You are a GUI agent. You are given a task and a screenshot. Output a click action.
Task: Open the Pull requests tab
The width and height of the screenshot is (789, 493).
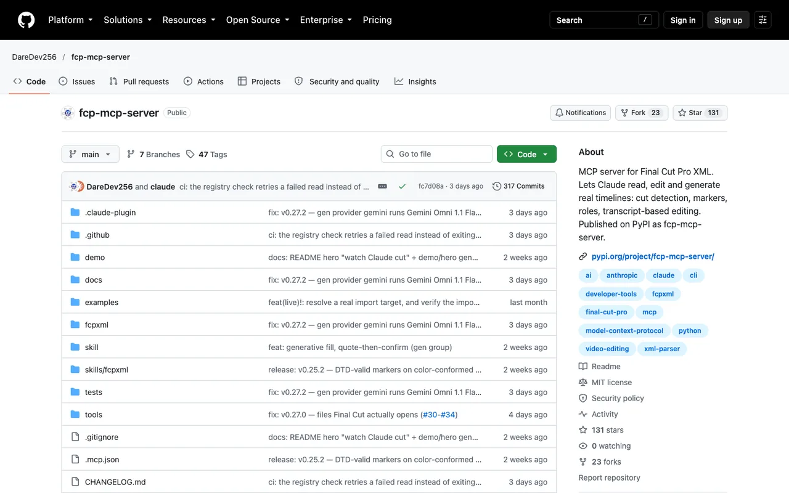click(x=139, y=81)
